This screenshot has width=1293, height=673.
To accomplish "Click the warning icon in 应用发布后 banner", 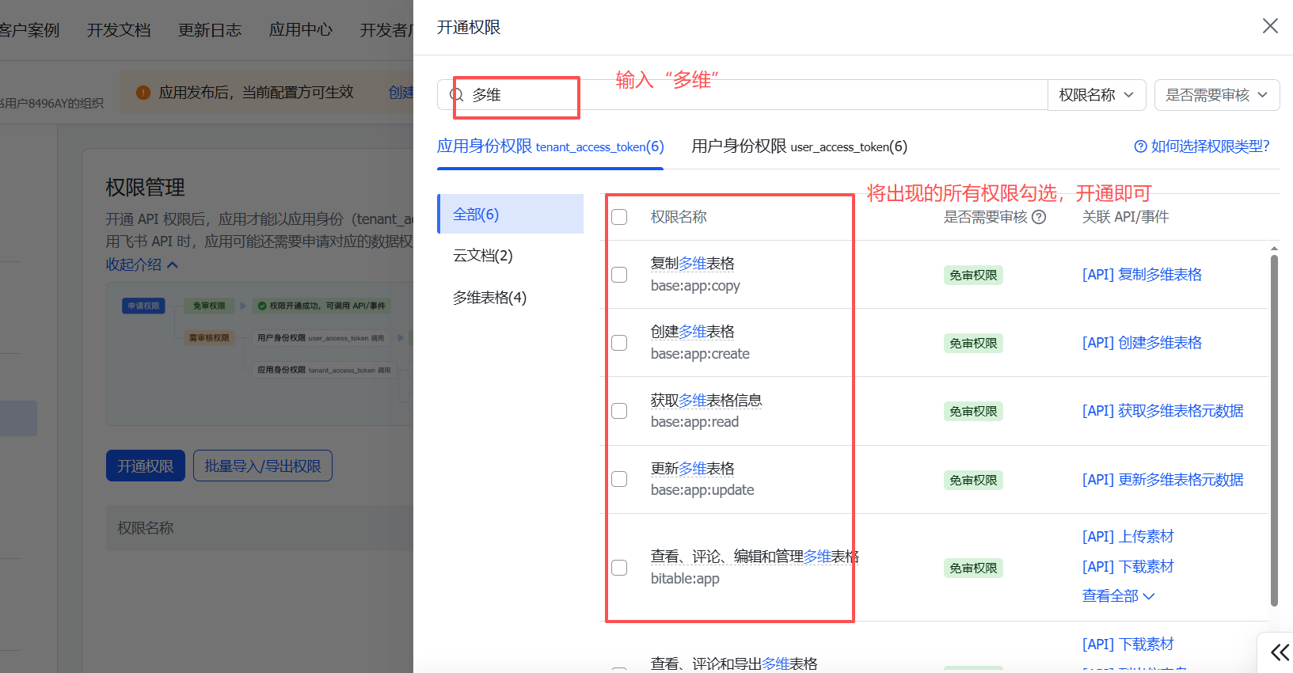I will 143,93.
